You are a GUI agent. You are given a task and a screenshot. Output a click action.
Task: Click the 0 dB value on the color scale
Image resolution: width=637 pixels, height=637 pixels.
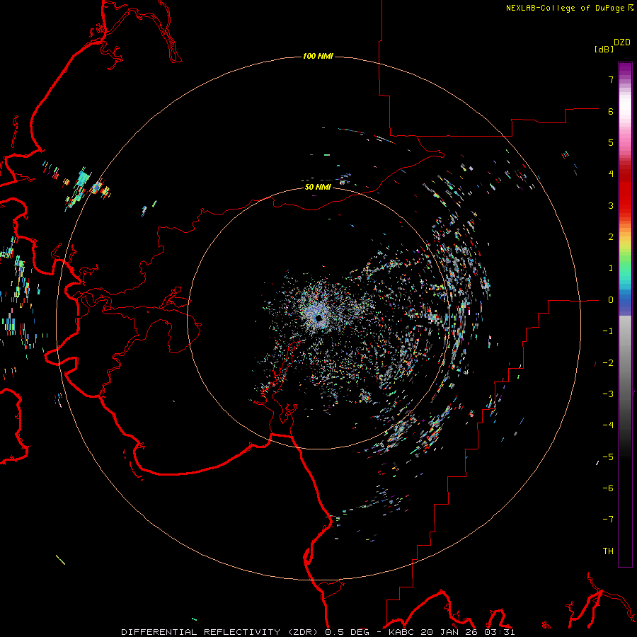[x=611, y=300]
